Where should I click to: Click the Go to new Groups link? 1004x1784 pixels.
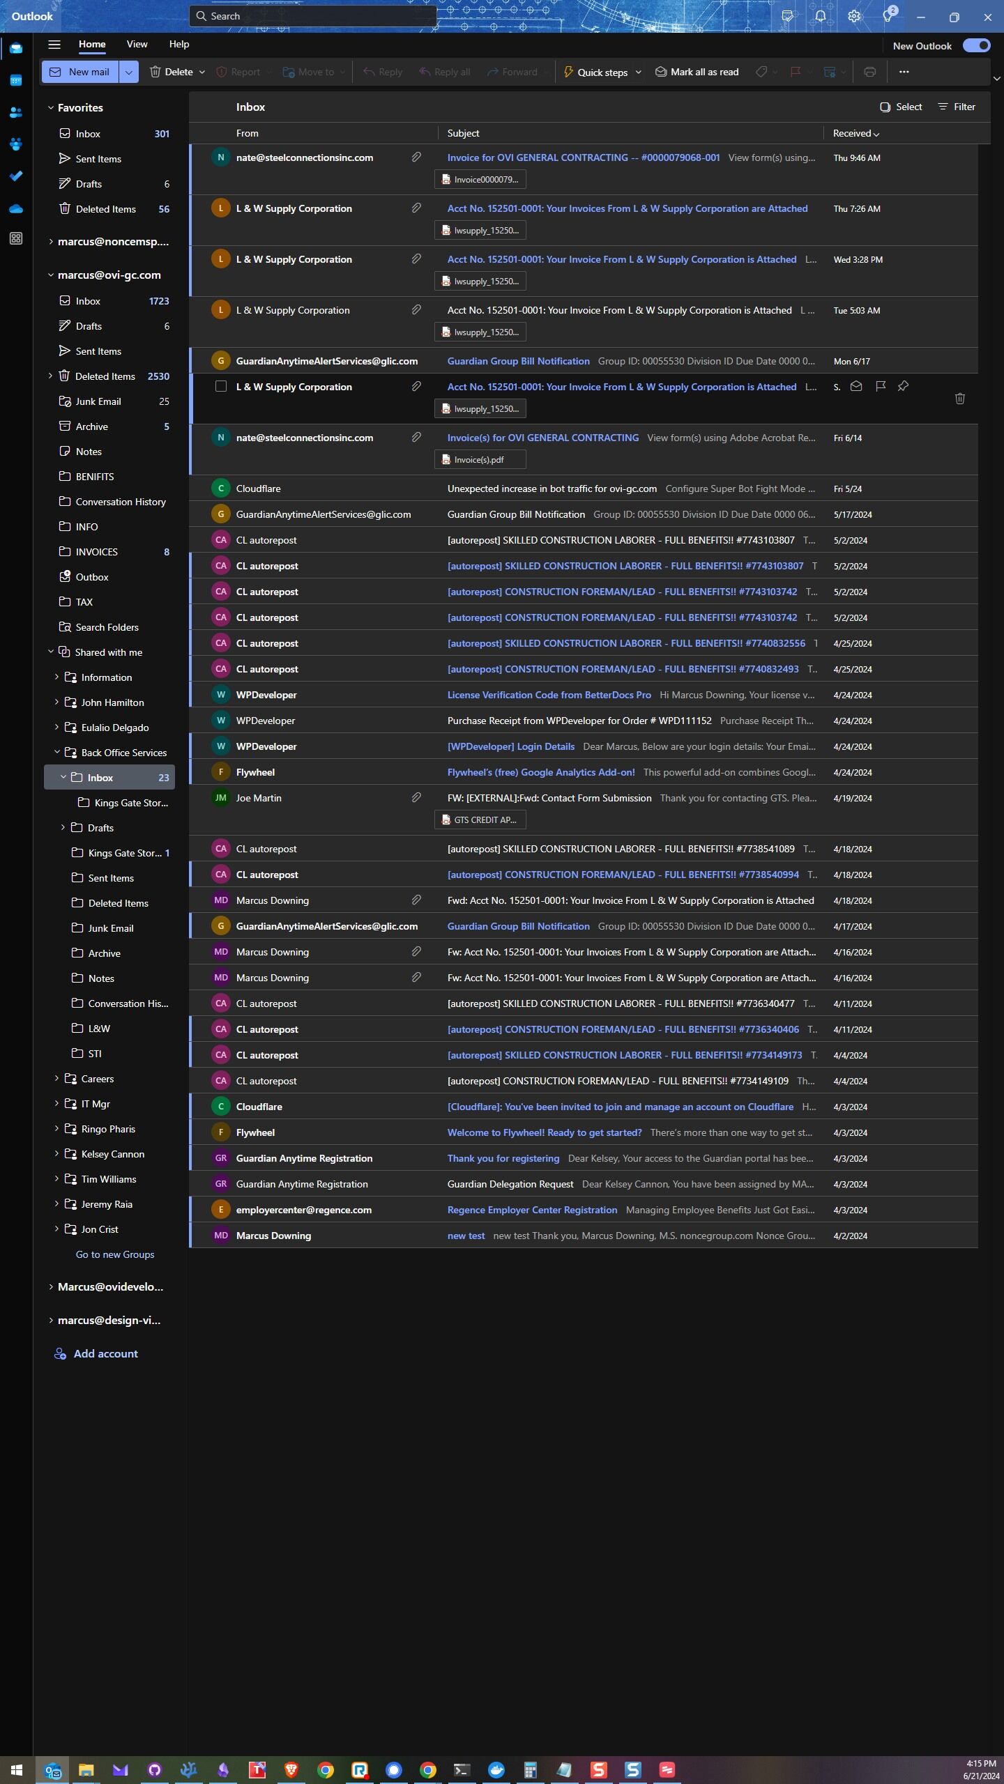click(x=115, y=1254)
